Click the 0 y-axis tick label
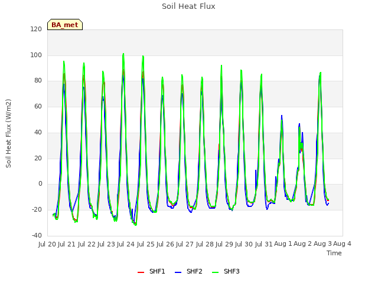 point(40,184)
